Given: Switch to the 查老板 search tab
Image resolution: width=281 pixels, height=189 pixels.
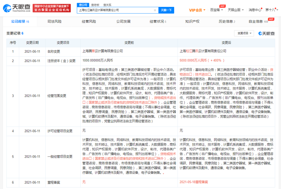Looking at the screenshot, I should click(95, 4).
